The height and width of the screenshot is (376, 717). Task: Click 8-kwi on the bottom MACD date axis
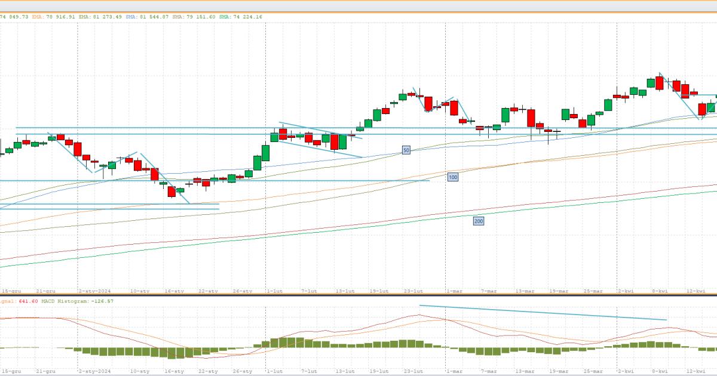(x=660, y=371)
